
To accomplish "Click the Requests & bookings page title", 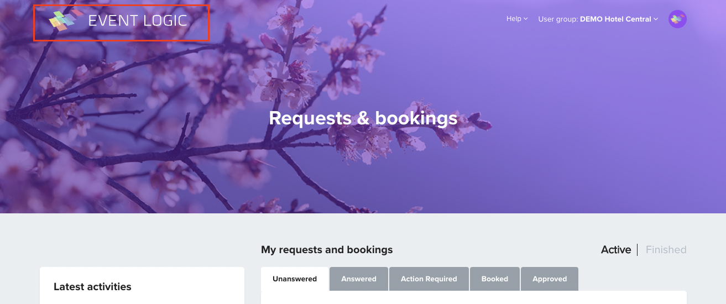I will [363, 118].
